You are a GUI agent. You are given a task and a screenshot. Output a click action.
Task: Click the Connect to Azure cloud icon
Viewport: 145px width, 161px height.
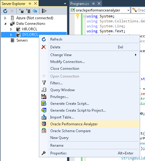[35, 11]
